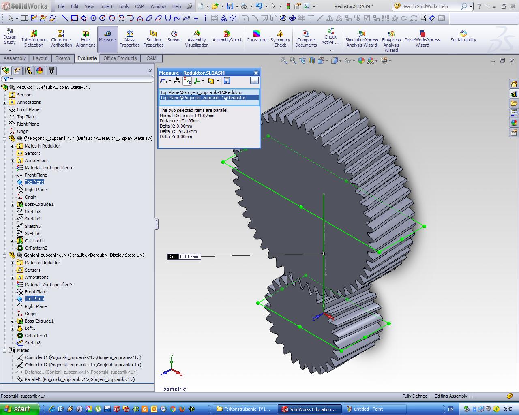The width and height of the screenshot is (519, 415).
Task: Toggle units/precision in Measure dialog
Action: tap(177, 81)
